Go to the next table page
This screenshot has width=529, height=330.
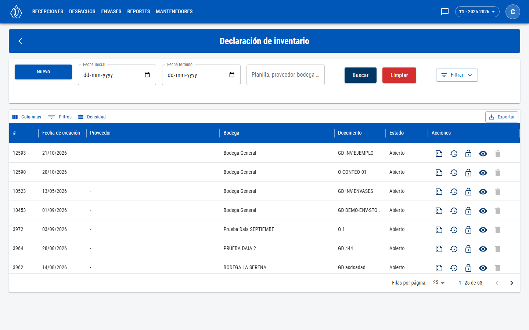click(x=512, y=283)
